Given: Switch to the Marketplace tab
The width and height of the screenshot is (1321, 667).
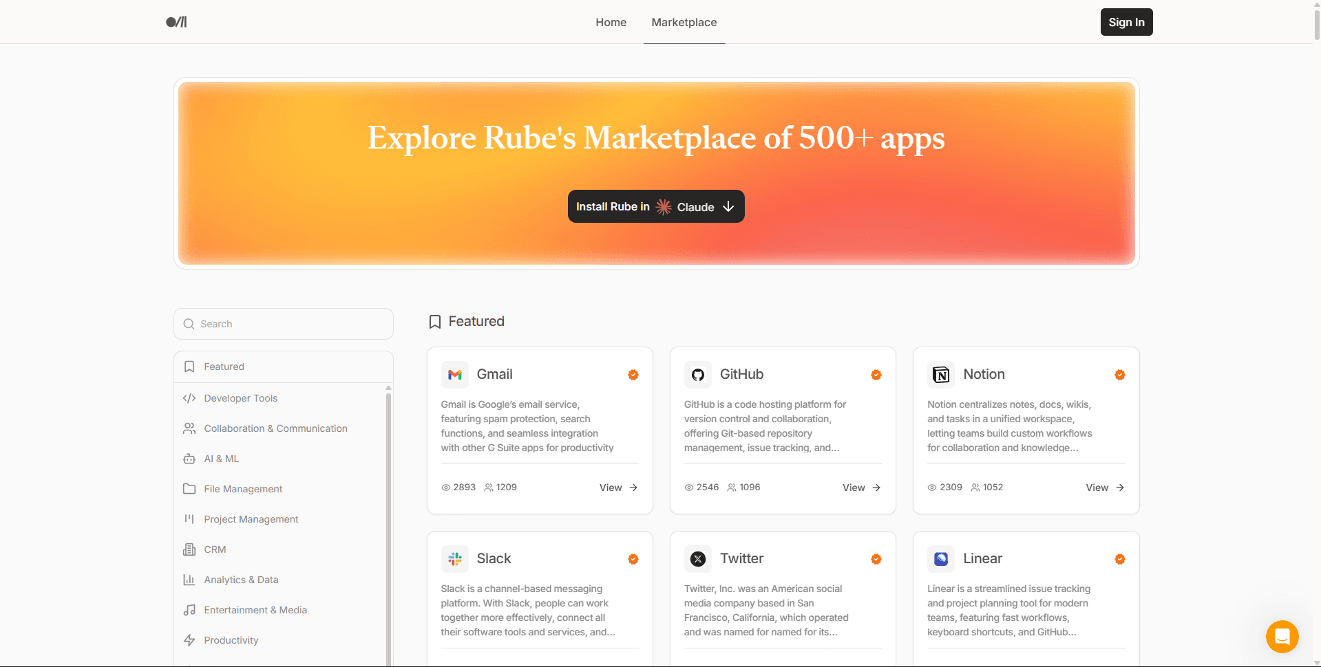Looking at the screenshot, I should point(684,22).
